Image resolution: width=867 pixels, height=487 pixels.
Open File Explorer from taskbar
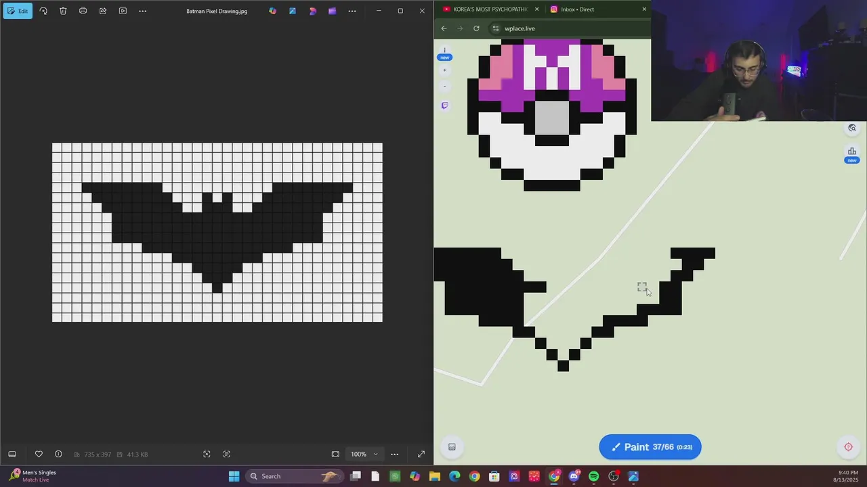point(435,476)
